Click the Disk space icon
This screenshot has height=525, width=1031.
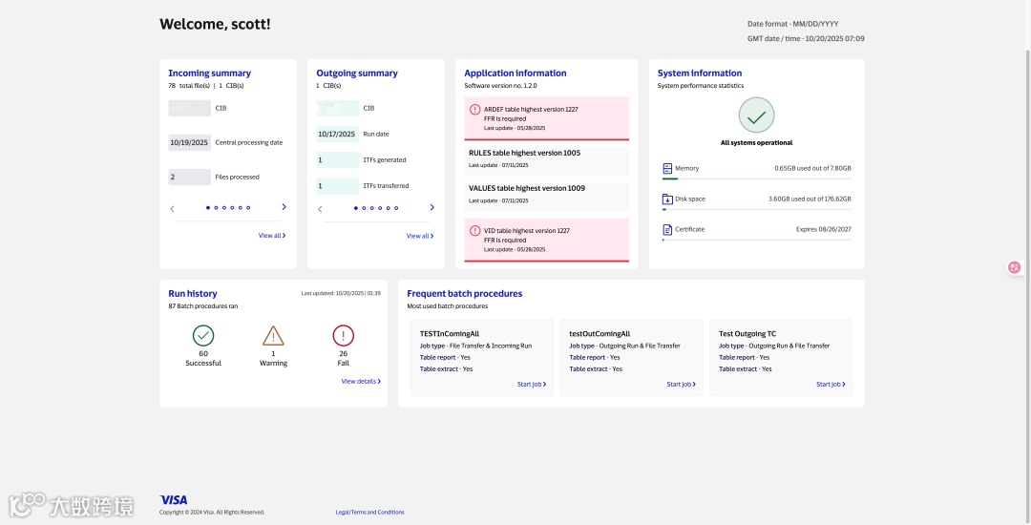[x=667, y=199]
